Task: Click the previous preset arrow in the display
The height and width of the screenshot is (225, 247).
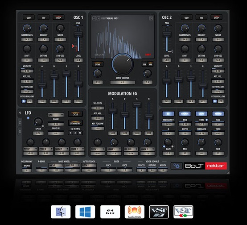Action: point(94,18)
